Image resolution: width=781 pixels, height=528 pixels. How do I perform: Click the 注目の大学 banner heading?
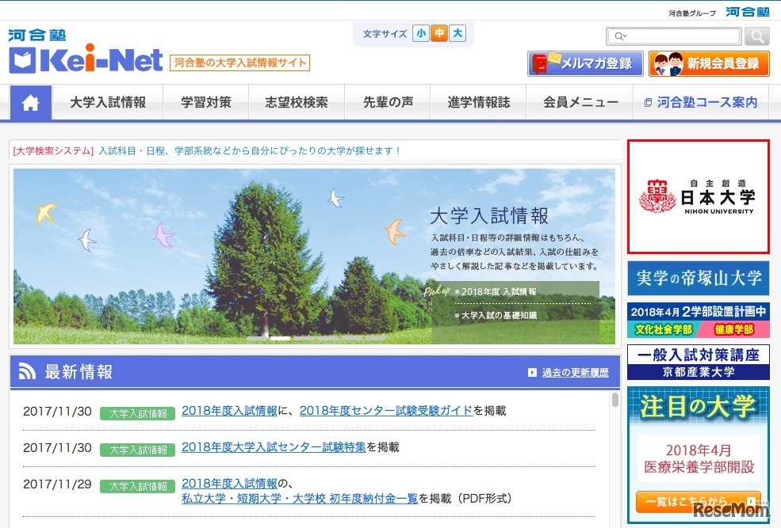699,407
